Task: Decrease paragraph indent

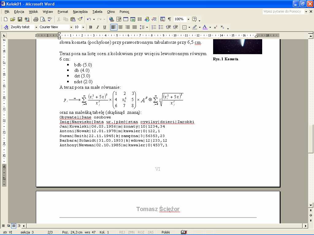Action: tap(168, 27)
